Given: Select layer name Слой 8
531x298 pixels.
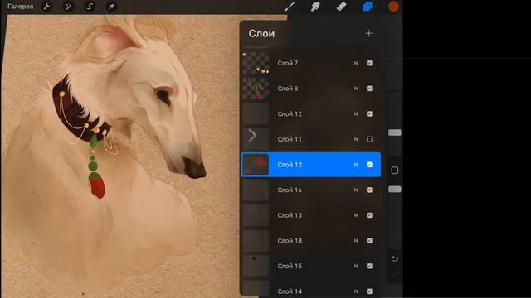Looking at the screenshot, I should click(x=288, y=89).
